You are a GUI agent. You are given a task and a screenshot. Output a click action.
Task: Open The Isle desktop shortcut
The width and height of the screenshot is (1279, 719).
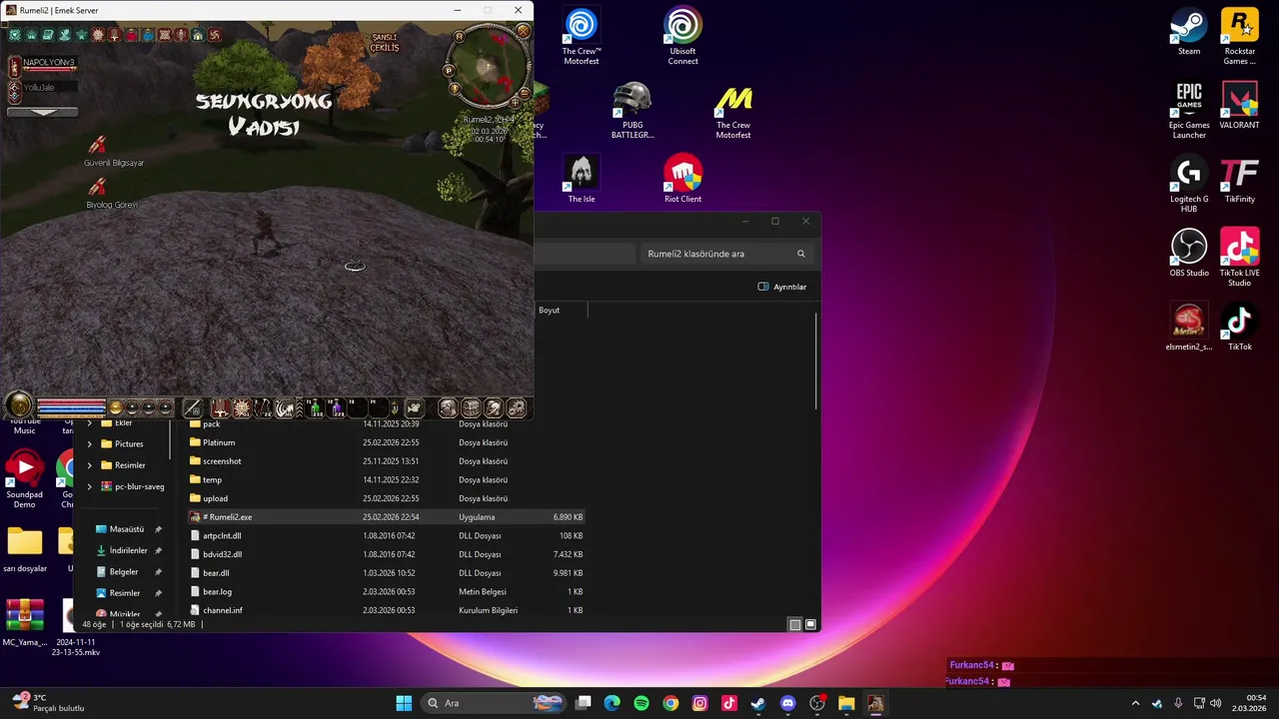(x=582, y=180)
